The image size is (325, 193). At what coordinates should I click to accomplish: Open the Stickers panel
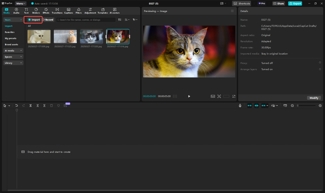[36, 10]
